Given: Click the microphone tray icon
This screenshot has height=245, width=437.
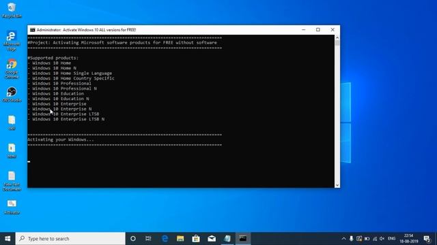Looking at the screenshot, I should point(351,239).
